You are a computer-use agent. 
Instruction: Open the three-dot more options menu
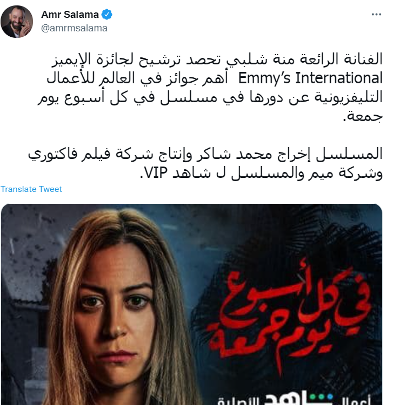point(376,15)
